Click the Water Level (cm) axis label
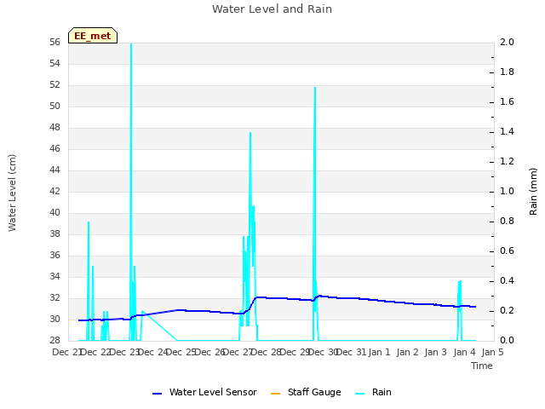545x409 pixels. (x=12, y=193)
